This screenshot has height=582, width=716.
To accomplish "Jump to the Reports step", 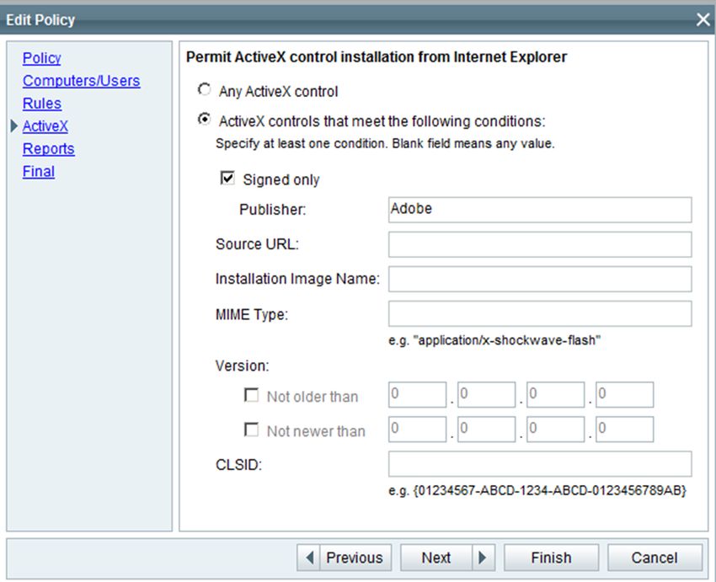I will point(48,149).
